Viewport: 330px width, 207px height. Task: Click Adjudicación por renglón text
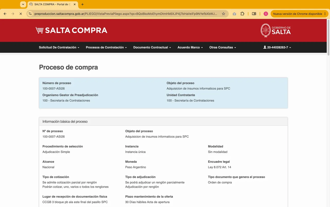[x=142, y=187]
